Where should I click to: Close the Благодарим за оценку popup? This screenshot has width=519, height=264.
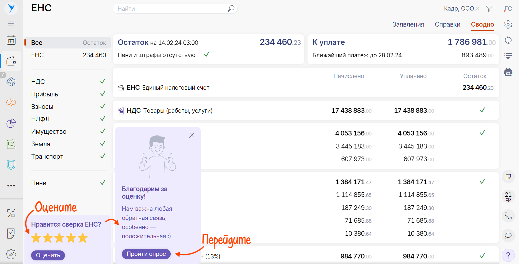(x=192, y=135)
